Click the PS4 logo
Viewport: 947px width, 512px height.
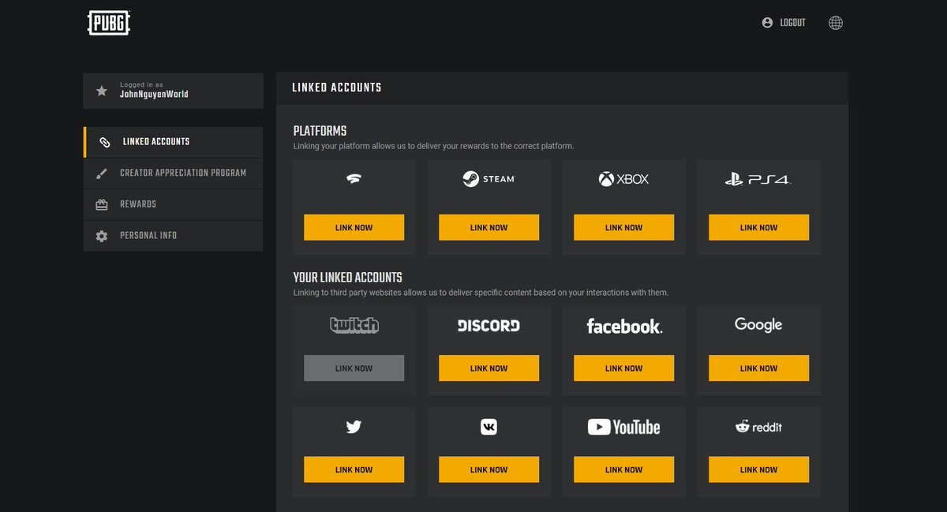[758, 180]
